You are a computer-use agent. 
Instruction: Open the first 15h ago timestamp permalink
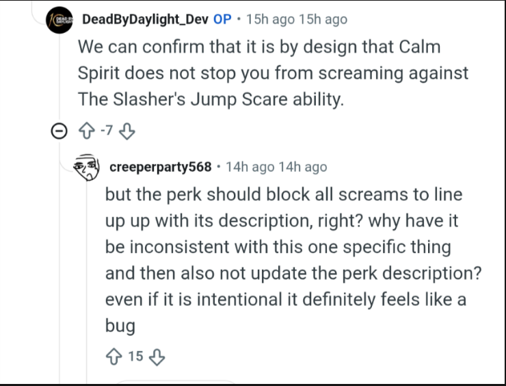point(270,19)
